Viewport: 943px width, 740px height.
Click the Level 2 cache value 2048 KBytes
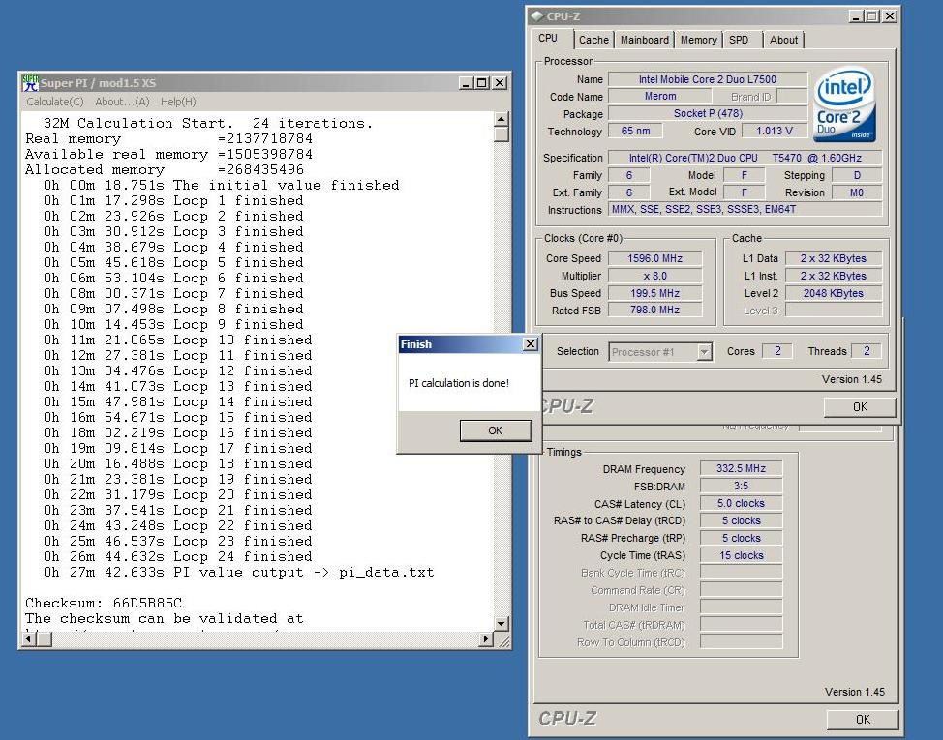[833, 293]
